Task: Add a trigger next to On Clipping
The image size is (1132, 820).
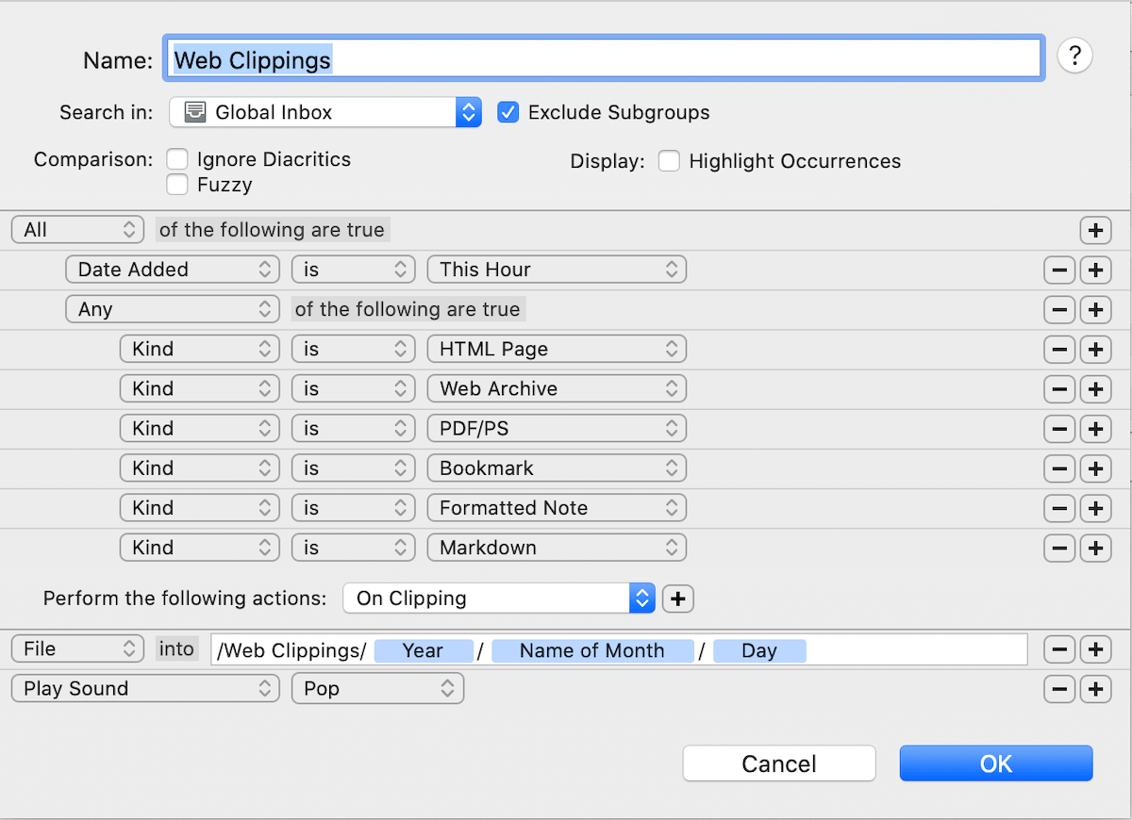Action: [677, 598]
